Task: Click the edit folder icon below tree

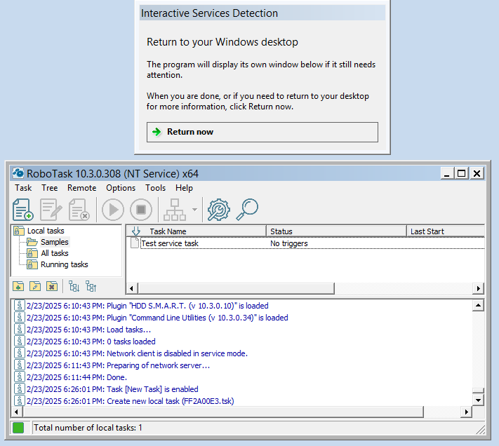Action: (x=35, y=286)
